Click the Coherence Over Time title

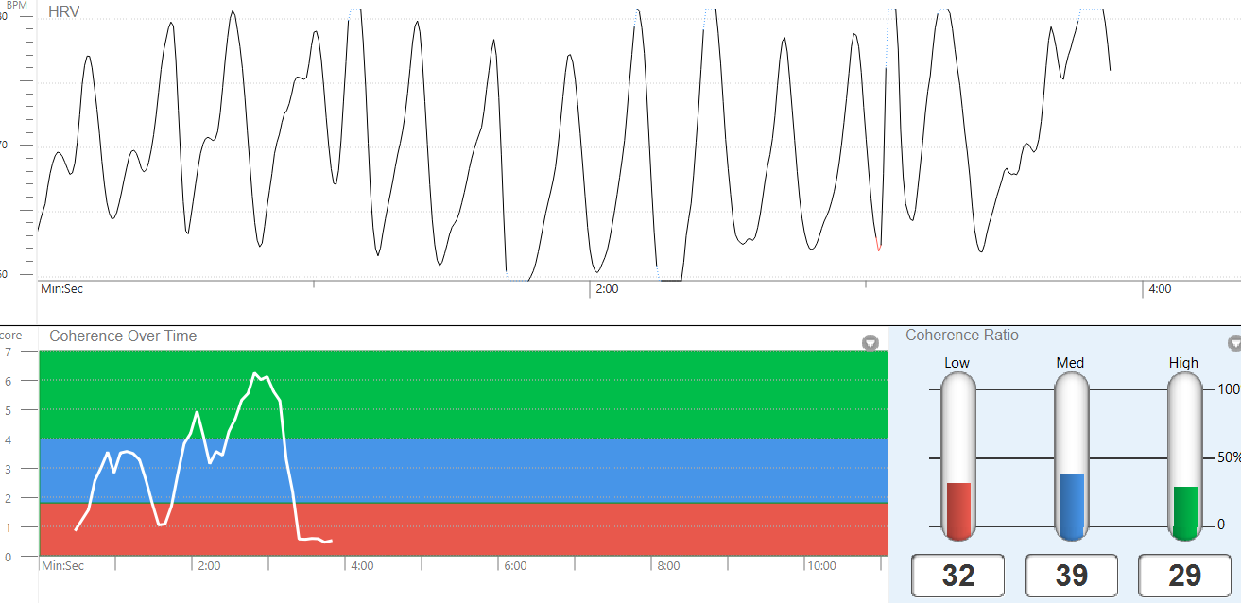pos(123,336)
